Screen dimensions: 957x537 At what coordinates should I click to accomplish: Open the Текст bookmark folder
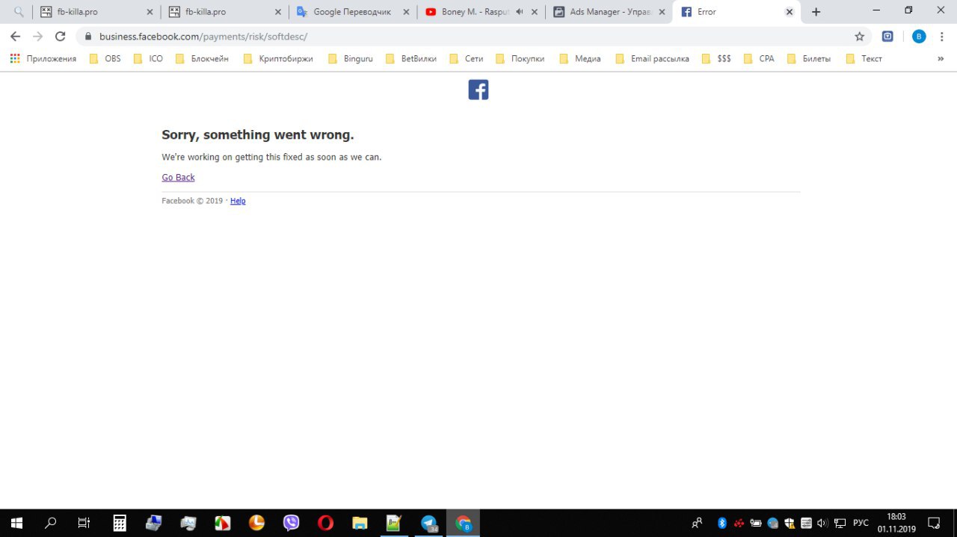click(x=864, y=58)
